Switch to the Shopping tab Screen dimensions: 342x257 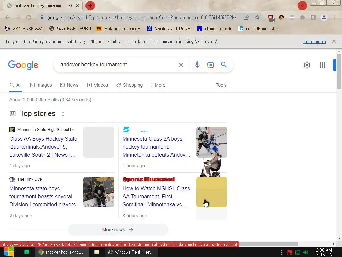pos(129,85)
